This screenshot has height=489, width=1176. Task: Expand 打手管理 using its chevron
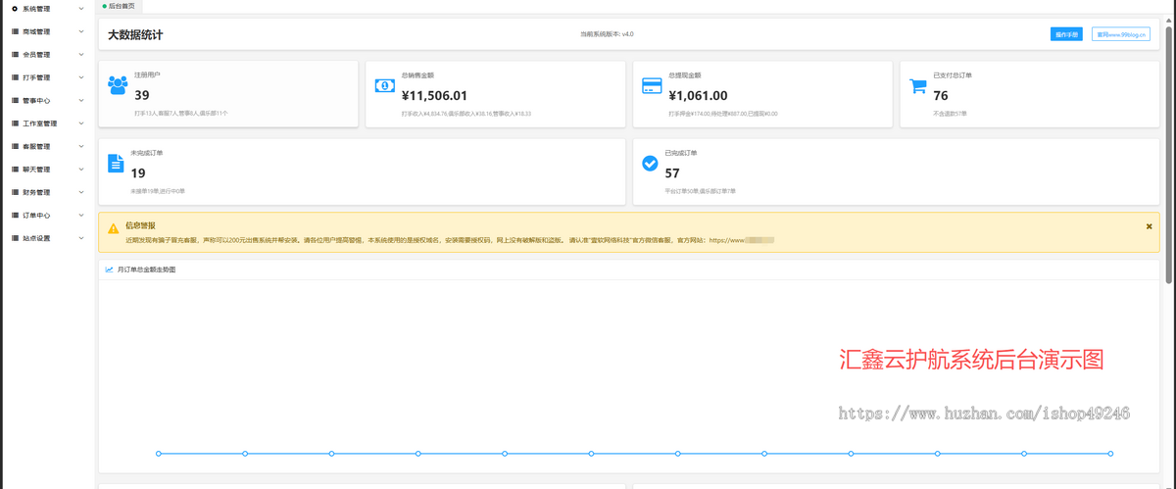coord(81,77)
